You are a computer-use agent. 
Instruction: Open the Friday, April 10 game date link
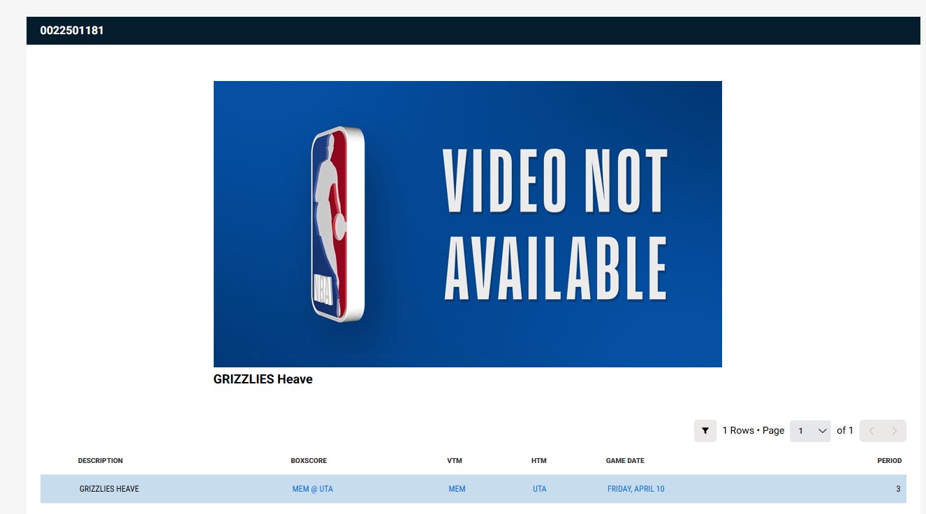point(636,489)
